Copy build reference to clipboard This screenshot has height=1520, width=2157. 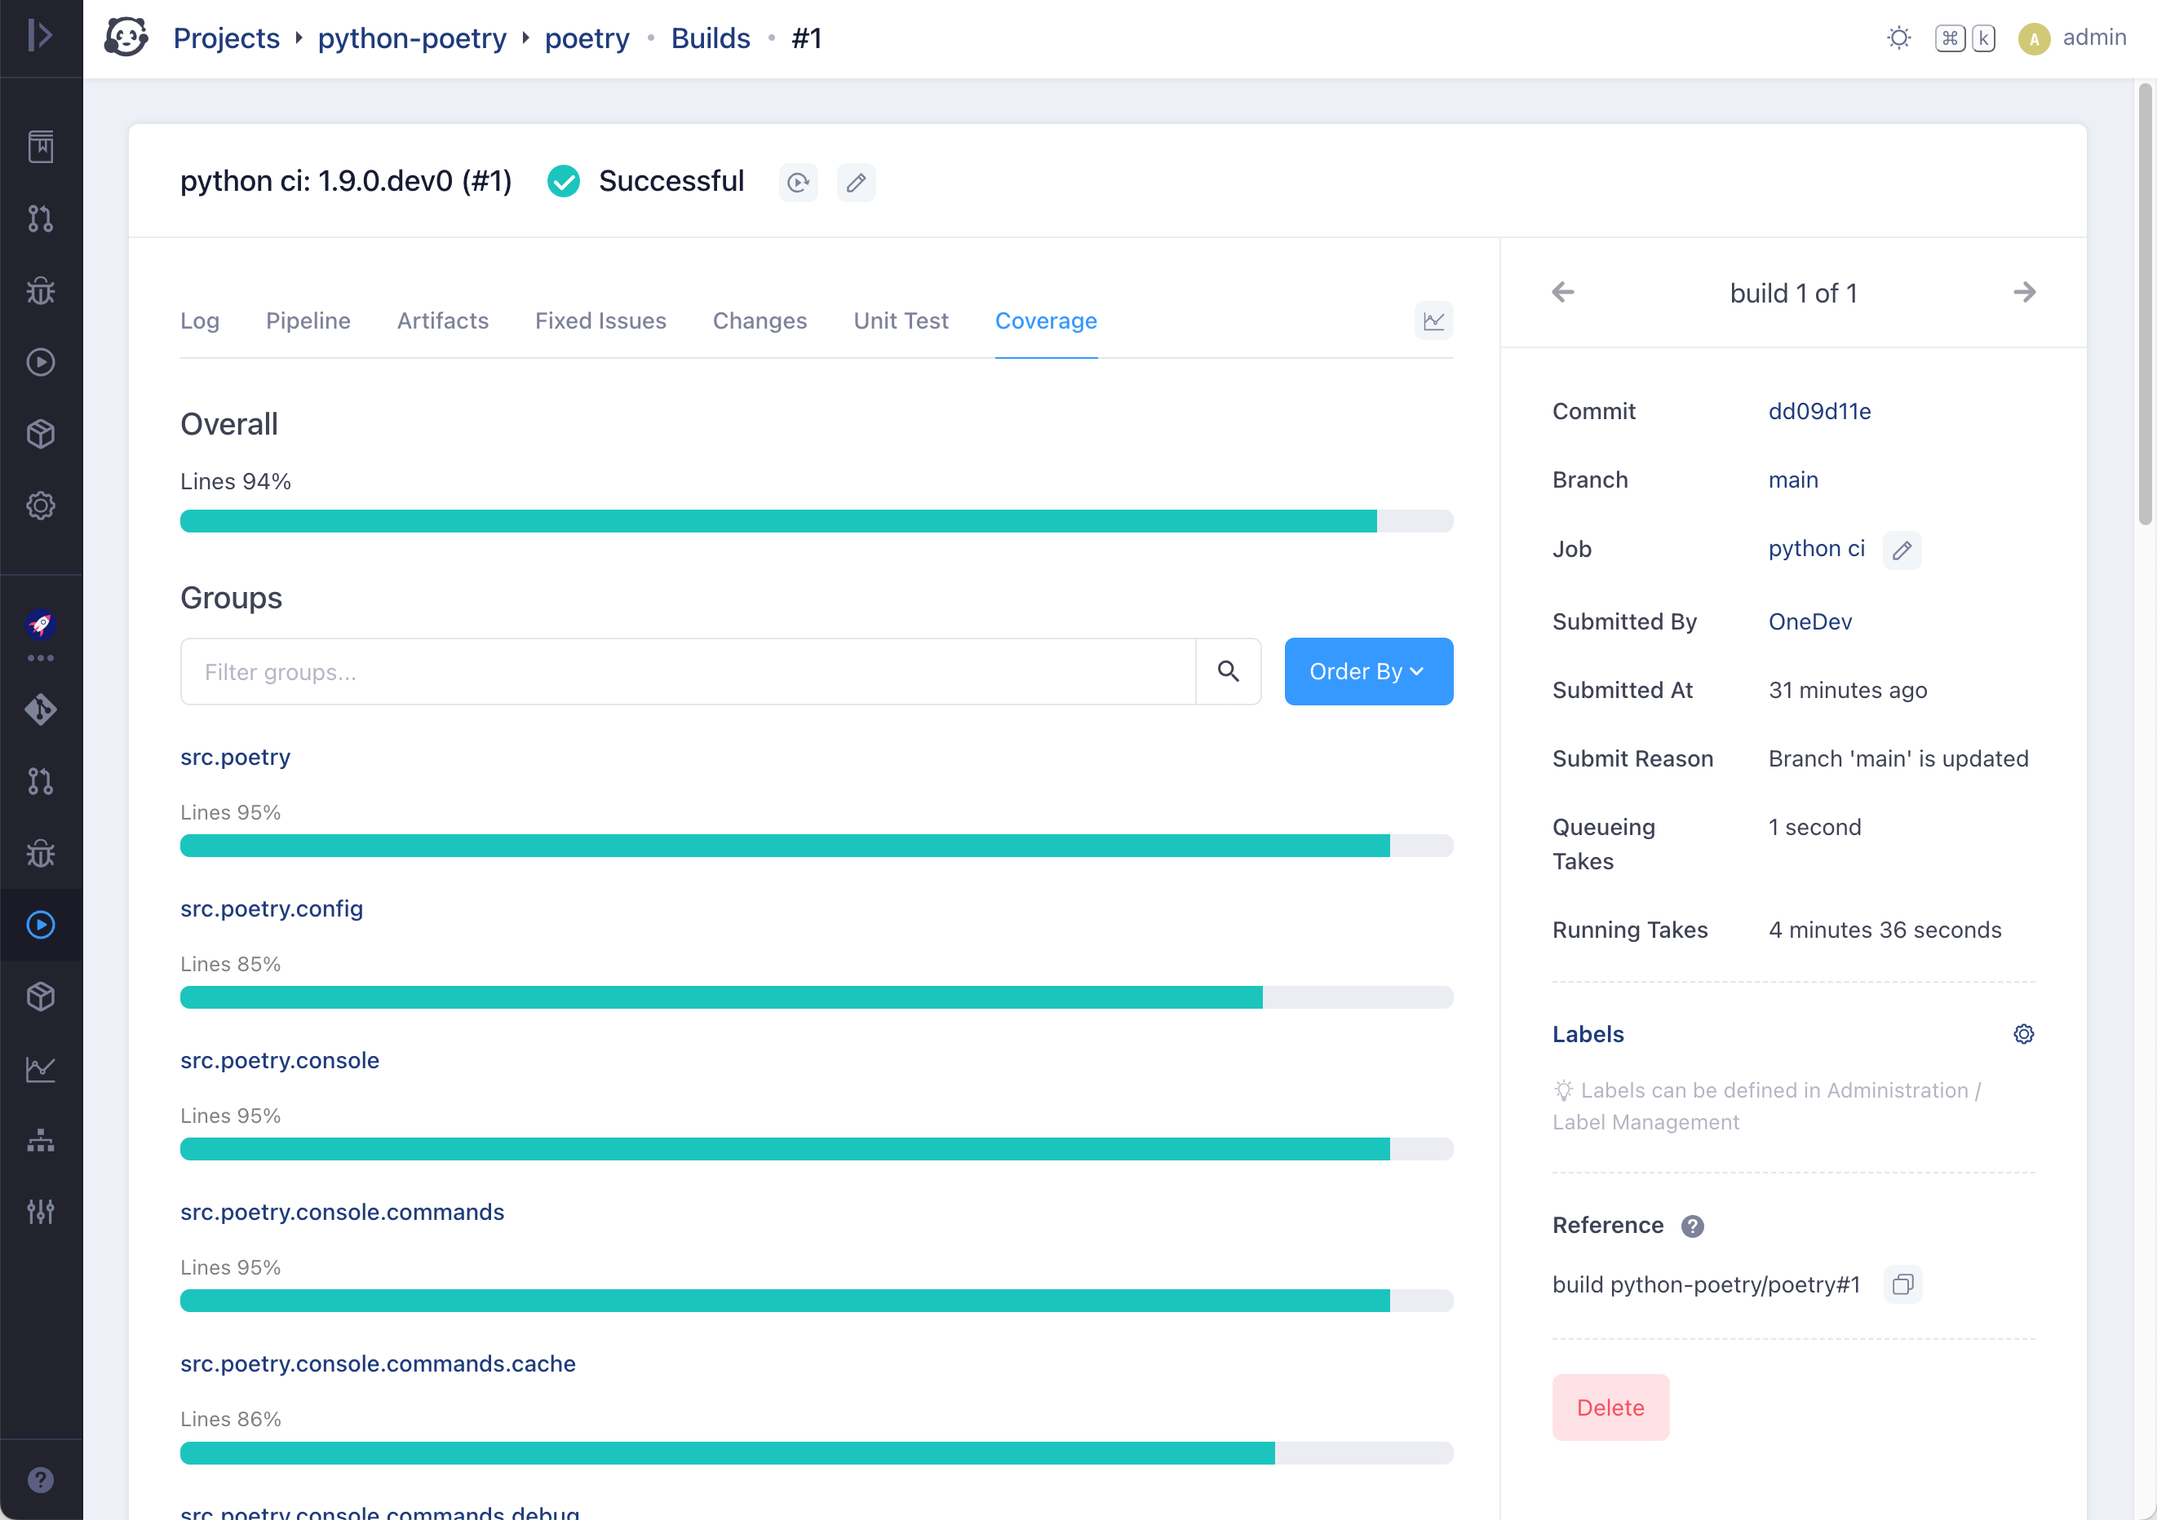pyautogui.click(x=1902, y=1284)
